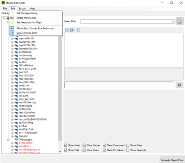Click package icon beside ledc2012x110n
Screen dimensions: 185x163
point(16,82)
